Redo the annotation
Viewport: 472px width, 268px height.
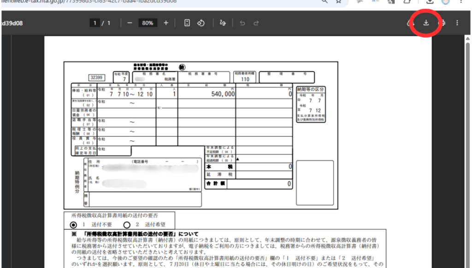[256, 23]
